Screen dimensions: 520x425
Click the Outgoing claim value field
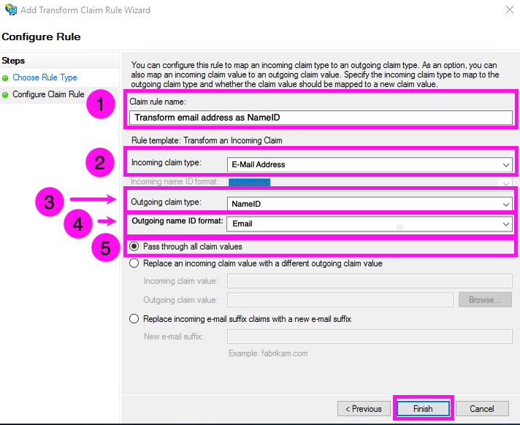(x=340, y=299)
